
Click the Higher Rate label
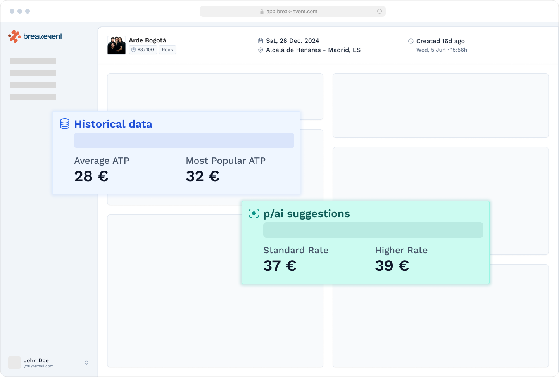(401, 251)
